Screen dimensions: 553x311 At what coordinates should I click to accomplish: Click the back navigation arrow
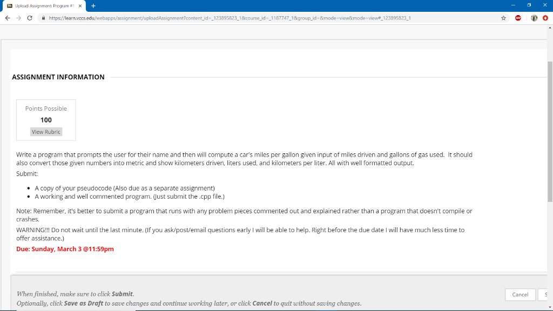(x=8, y=18)
